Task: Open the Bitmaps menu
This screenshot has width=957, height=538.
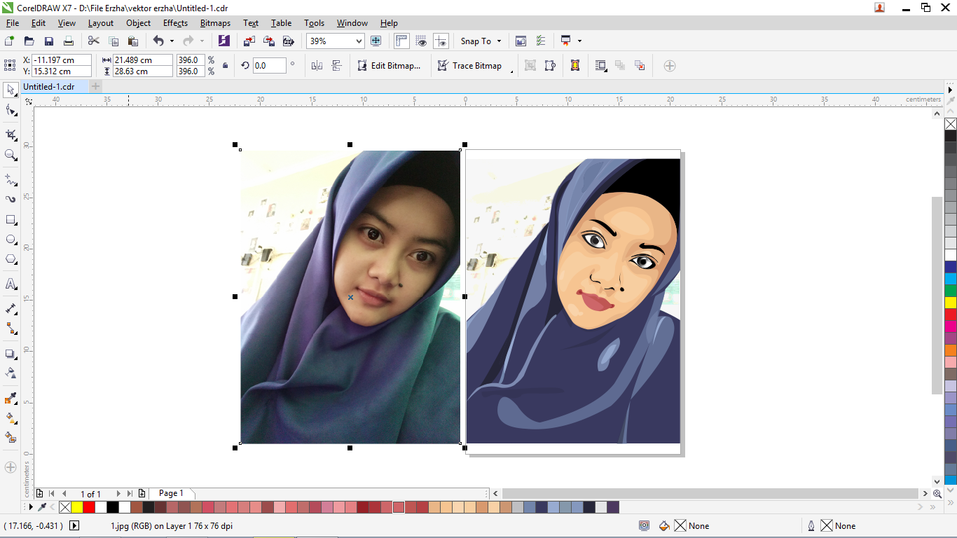Action: click(215, 23)
